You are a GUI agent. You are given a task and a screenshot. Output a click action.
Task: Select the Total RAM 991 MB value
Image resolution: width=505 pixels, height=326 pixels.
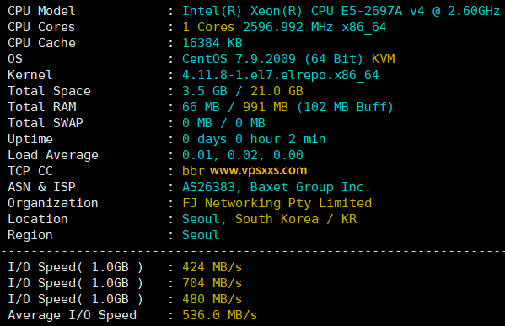coord(266,107)
